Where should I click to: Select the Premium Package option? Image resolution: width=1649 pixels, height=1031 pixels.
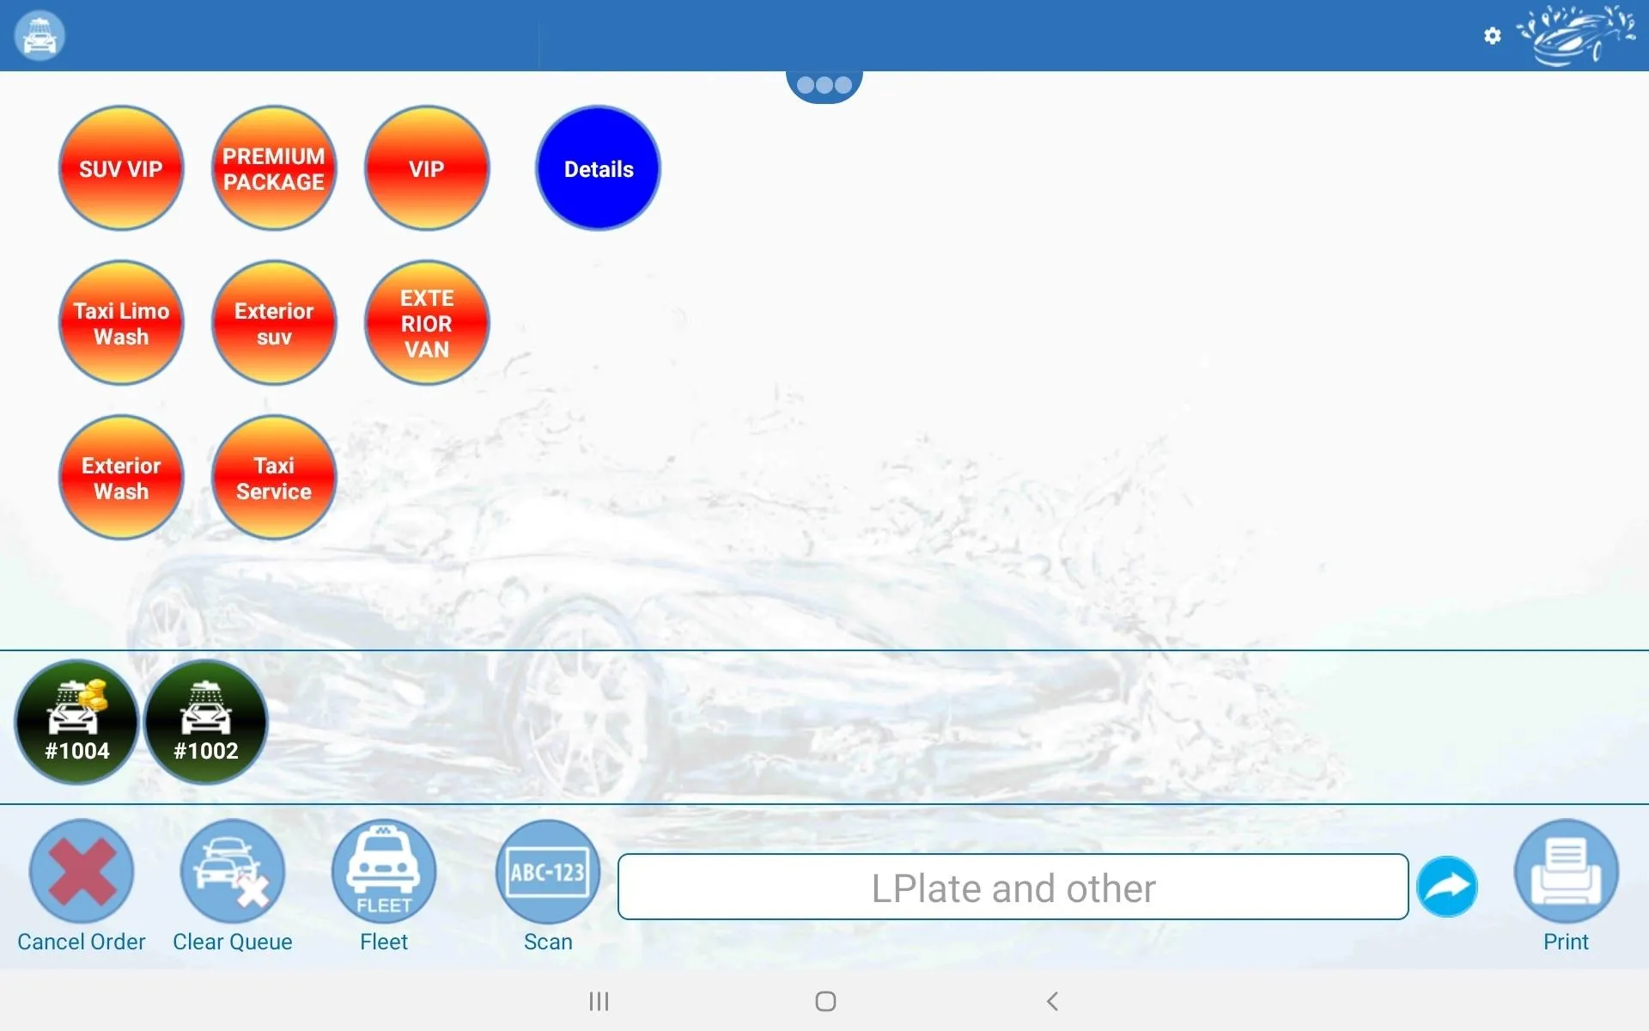click(x=274, y=168)
